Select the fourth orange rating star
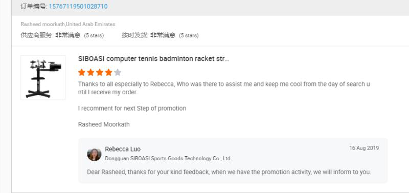The height and width of the screenshot is (193, 409). point(108,72)
